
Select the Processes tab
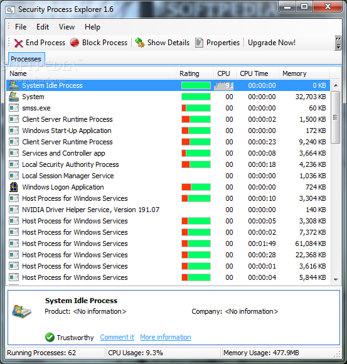pyautogui.click(x=26, y=59)
